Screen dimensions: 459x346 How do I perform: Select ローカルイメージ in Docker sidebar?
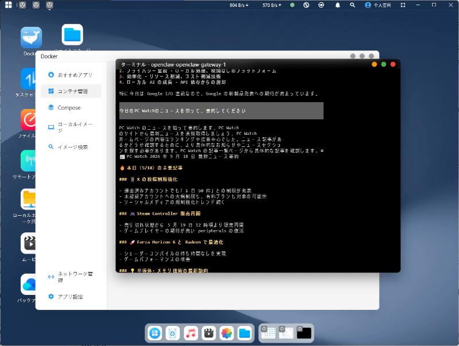point(71,127)
